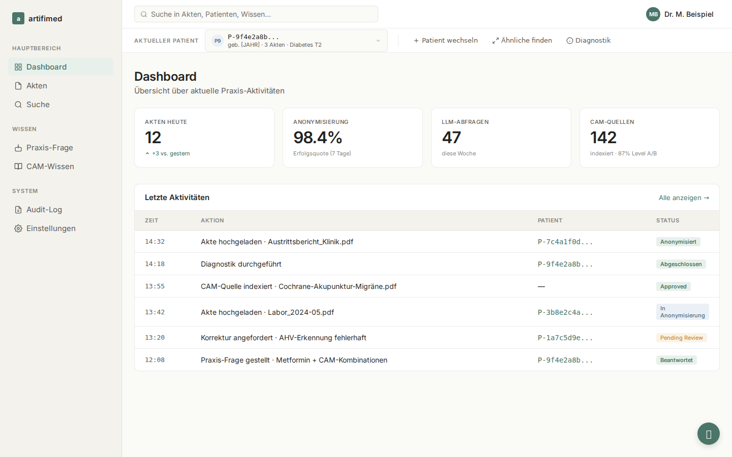Click Dr. M. Beispiel user name
Screen dimensions: 732x457
(689, 14)
